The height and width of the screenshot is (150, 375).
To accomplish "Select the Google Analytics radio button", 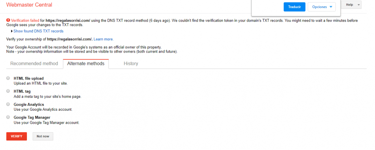I will click(x=8, y=104).
